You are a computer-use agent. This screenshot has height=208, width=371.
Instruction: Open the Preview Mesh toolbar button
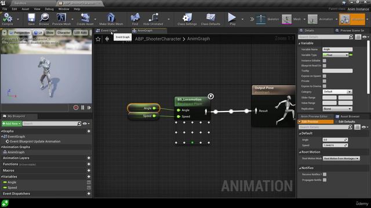61,19
